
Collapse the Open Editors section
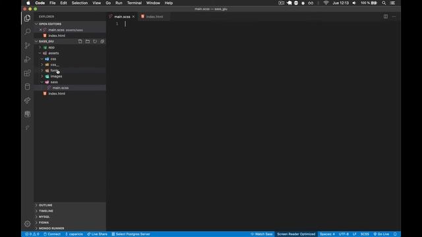[50, 24]
